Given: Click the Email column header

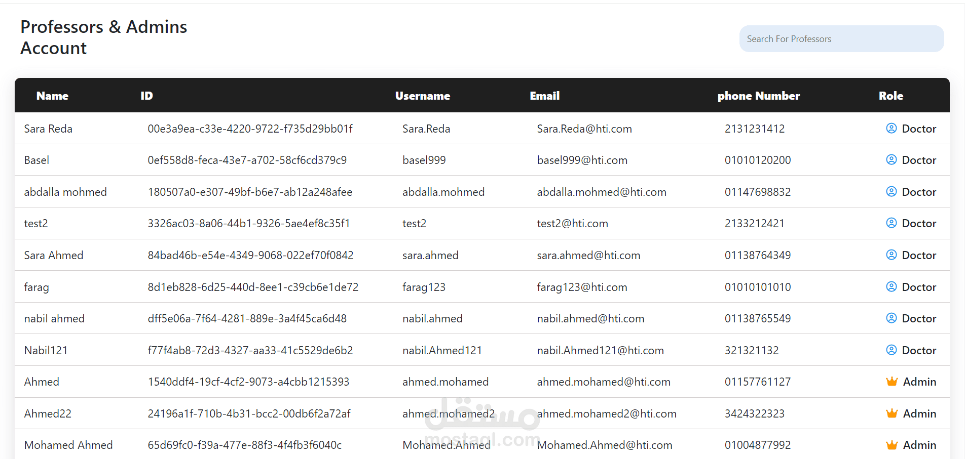Looking at the screenshot, I should 544,96.
